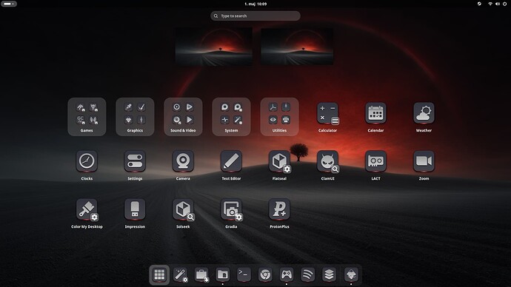Screen dimensions: 511x287
Task: Launch the ClamUI antivirus app
Action: 328,162
